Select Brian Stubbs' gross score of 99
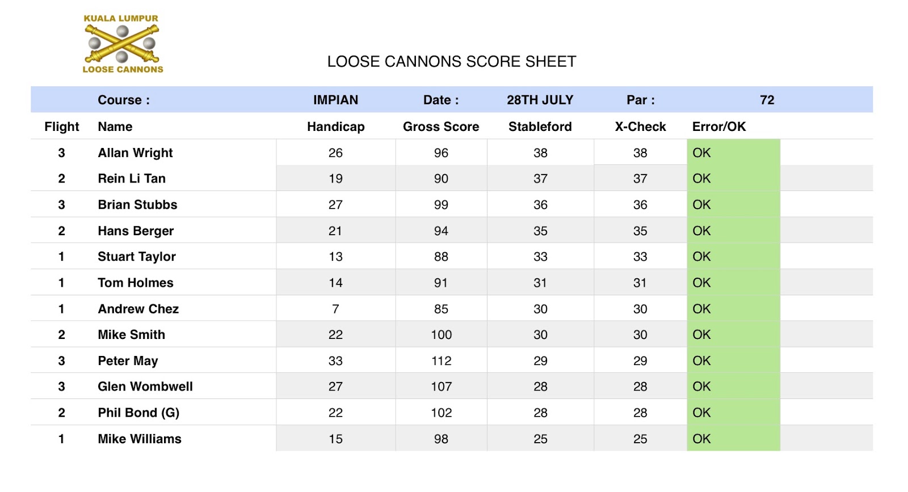This screenshot has width=908, height=492. point(441,205)
